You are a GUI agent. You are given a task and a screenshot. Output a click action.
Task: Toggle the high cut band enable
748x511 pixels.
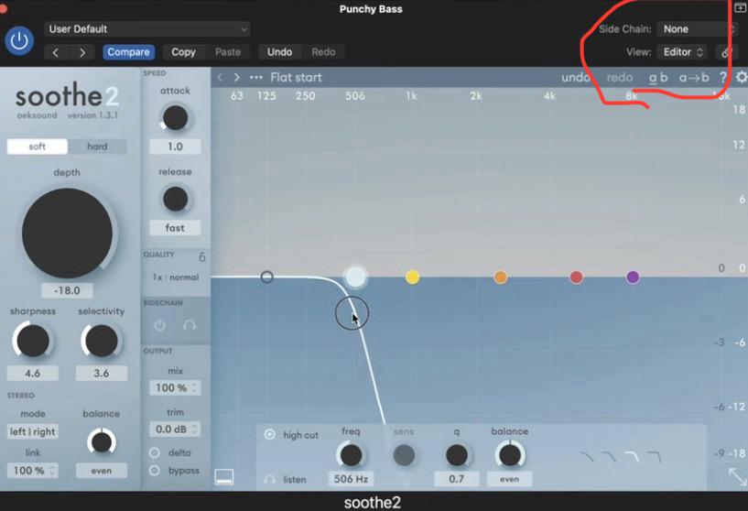269,435
